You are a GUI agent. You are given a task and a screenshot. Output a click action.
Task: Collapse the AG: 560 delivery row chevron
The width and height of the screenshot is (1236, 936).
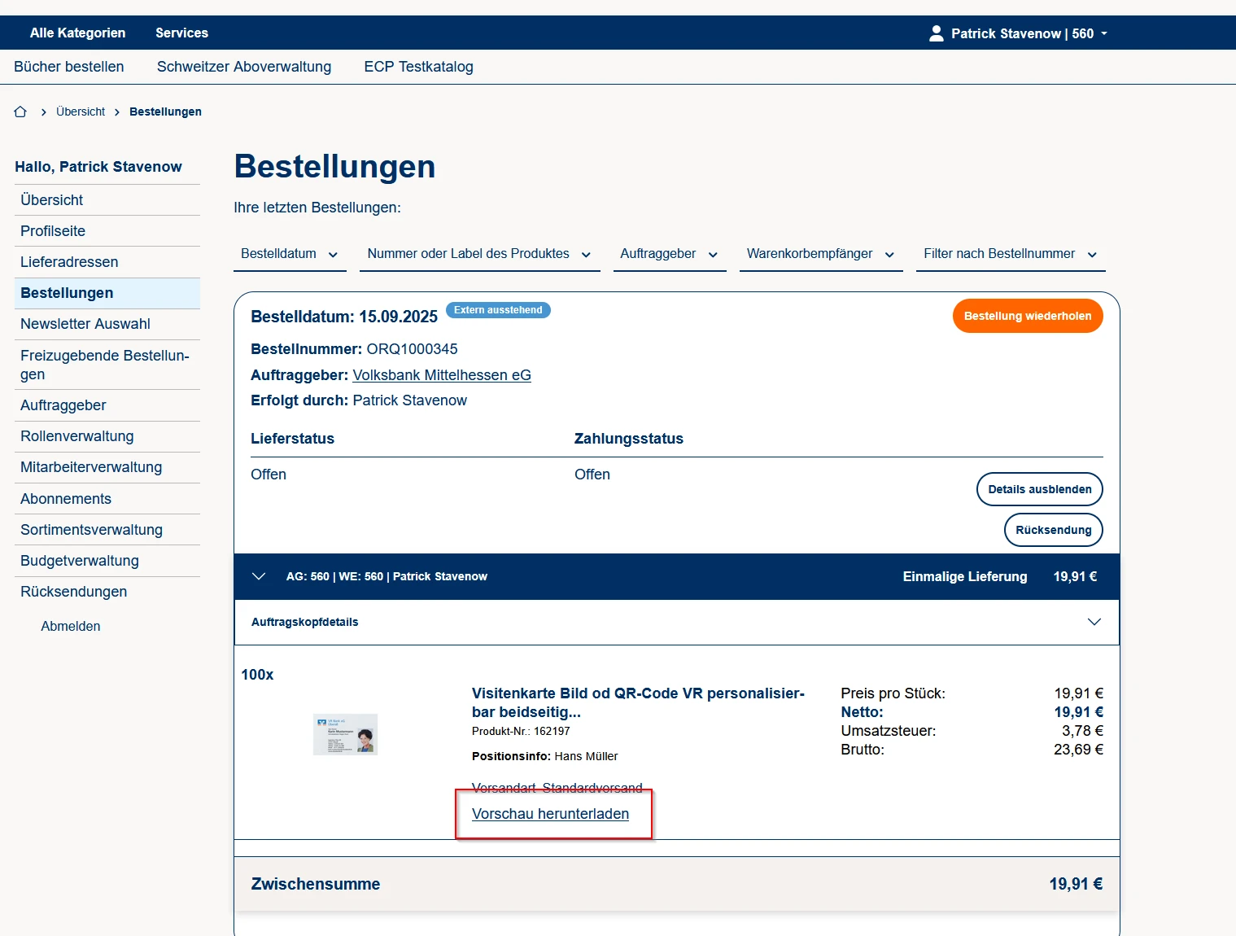259,576
